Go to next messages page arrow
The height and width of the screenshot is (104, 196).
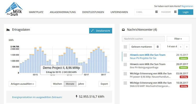click(x=187, y=47)
